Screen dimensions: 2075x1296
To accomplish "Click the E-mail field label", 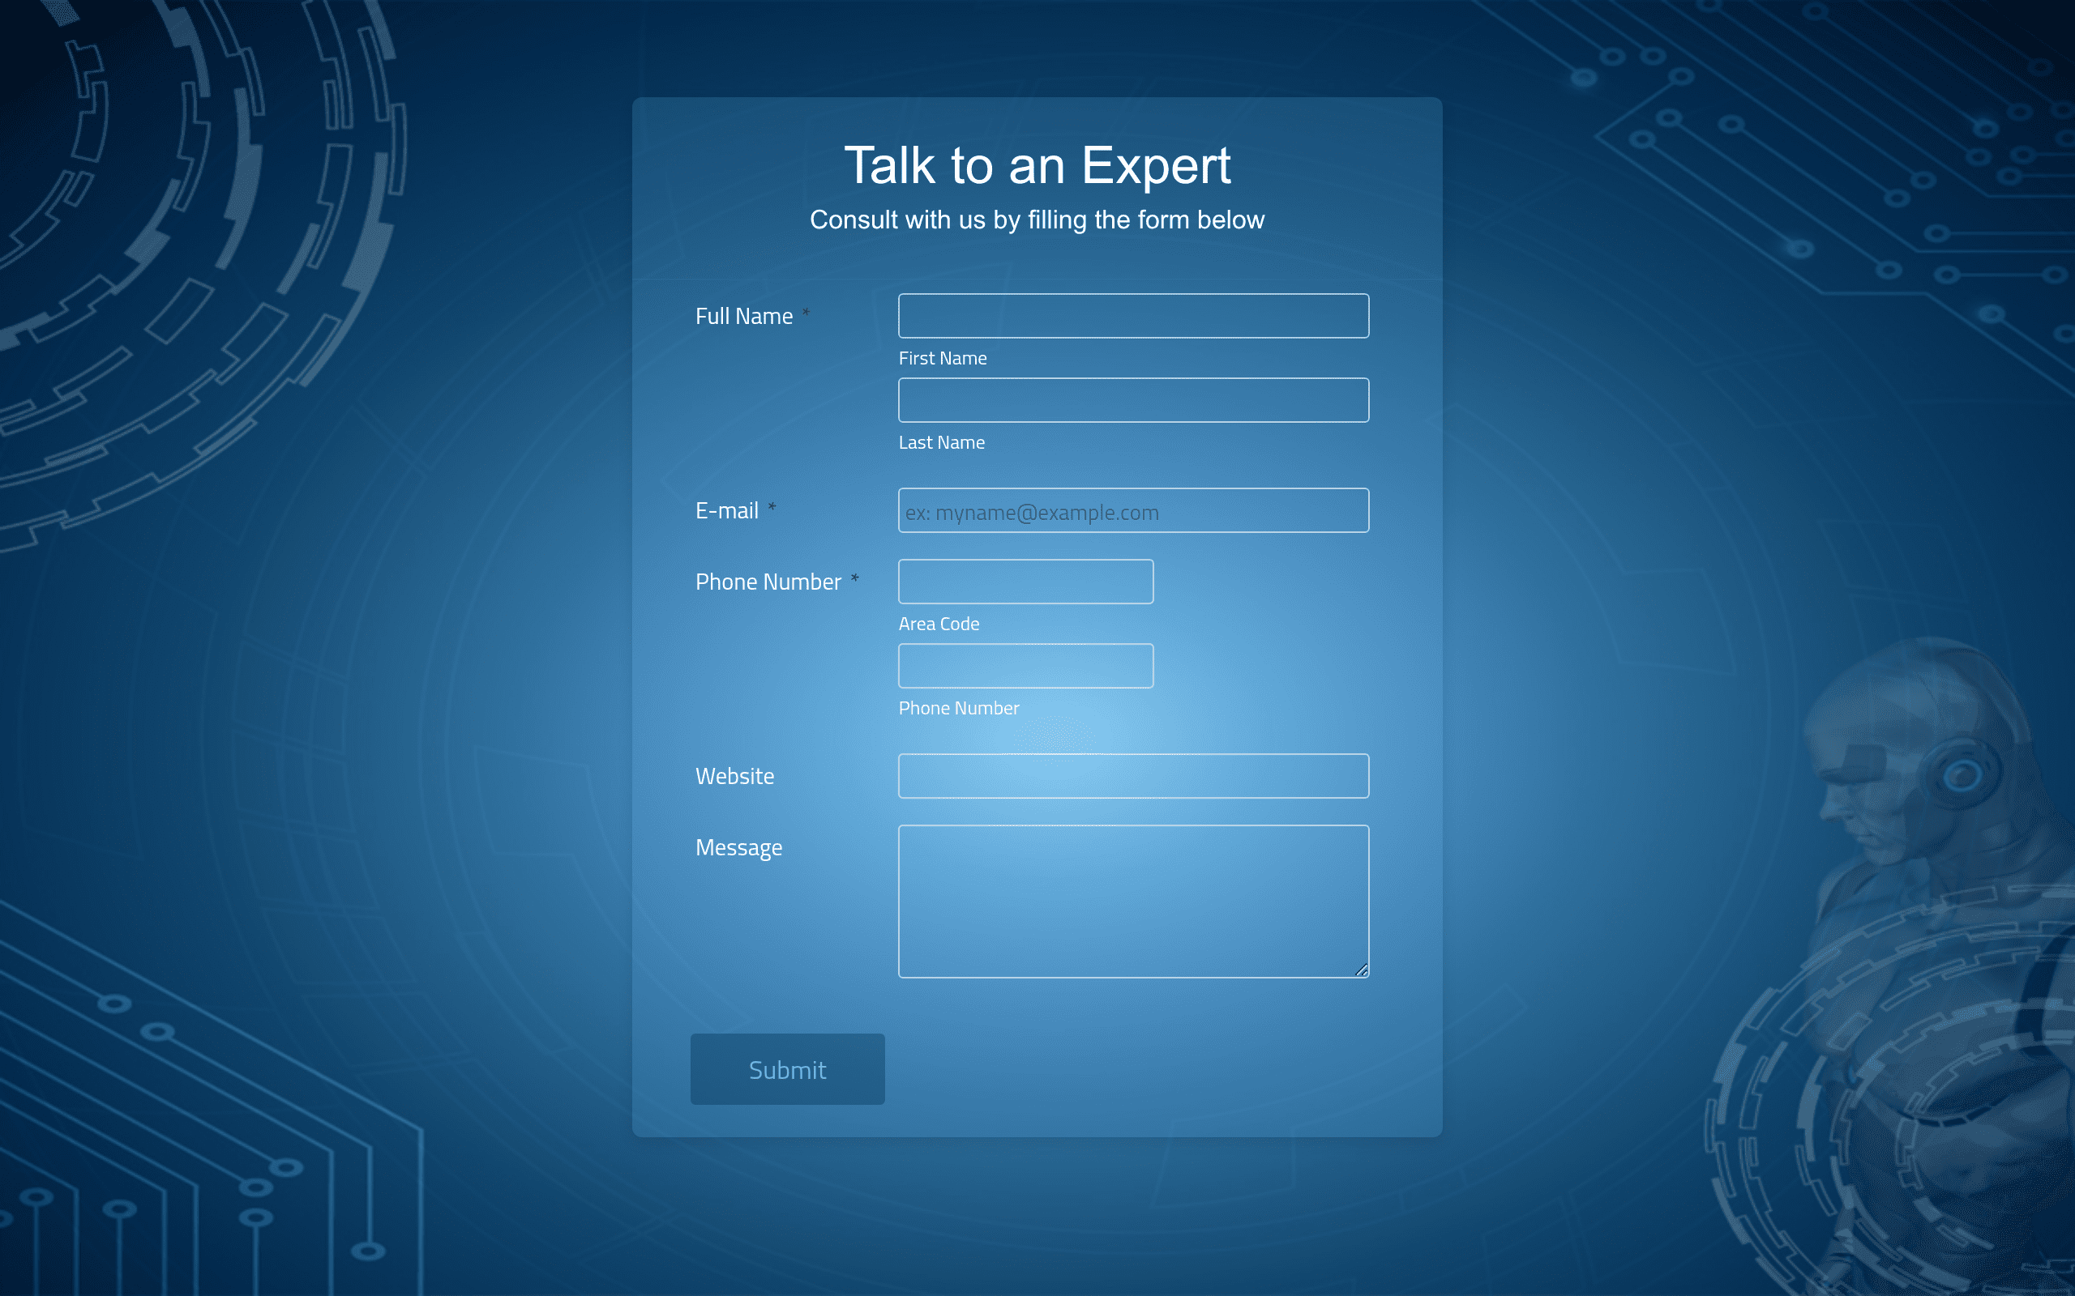I will click(x=726, y=511).
